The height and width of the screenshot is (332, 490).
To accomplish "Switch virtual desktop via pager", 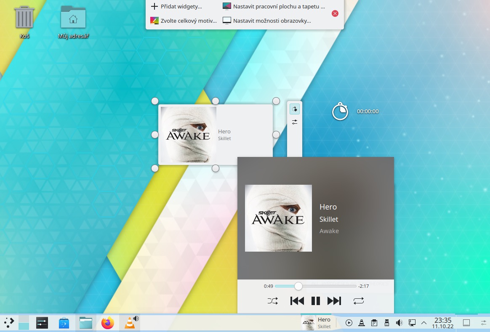I will [x=24, y=323].
